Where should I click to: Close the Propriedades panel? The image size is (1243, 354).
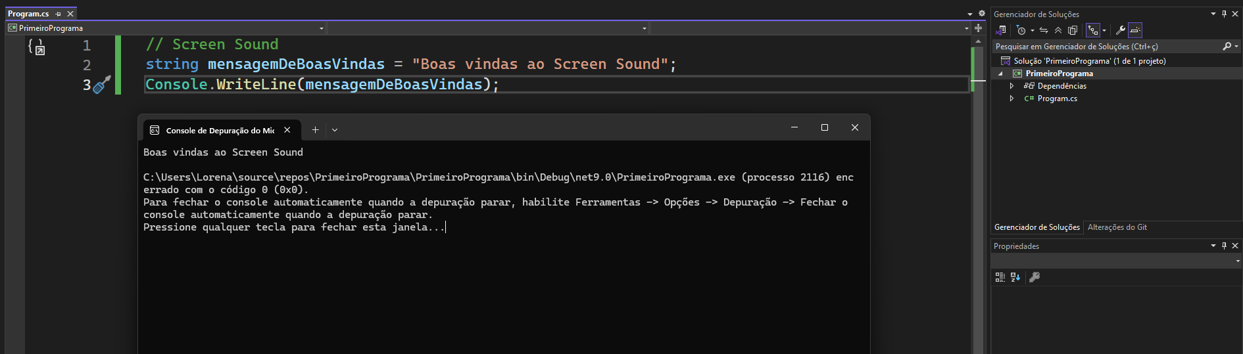click(1235, 246)
